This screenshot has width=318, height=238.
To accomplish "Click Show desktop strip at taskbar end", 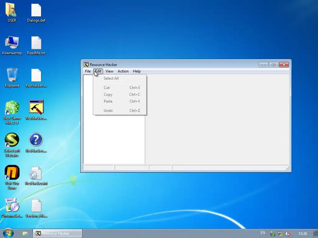I will click(316, 233).
